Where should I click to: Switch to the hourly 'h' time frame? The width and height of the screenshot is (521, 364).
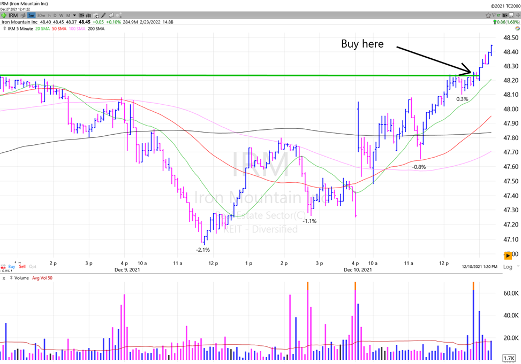(x=49, y=16)
